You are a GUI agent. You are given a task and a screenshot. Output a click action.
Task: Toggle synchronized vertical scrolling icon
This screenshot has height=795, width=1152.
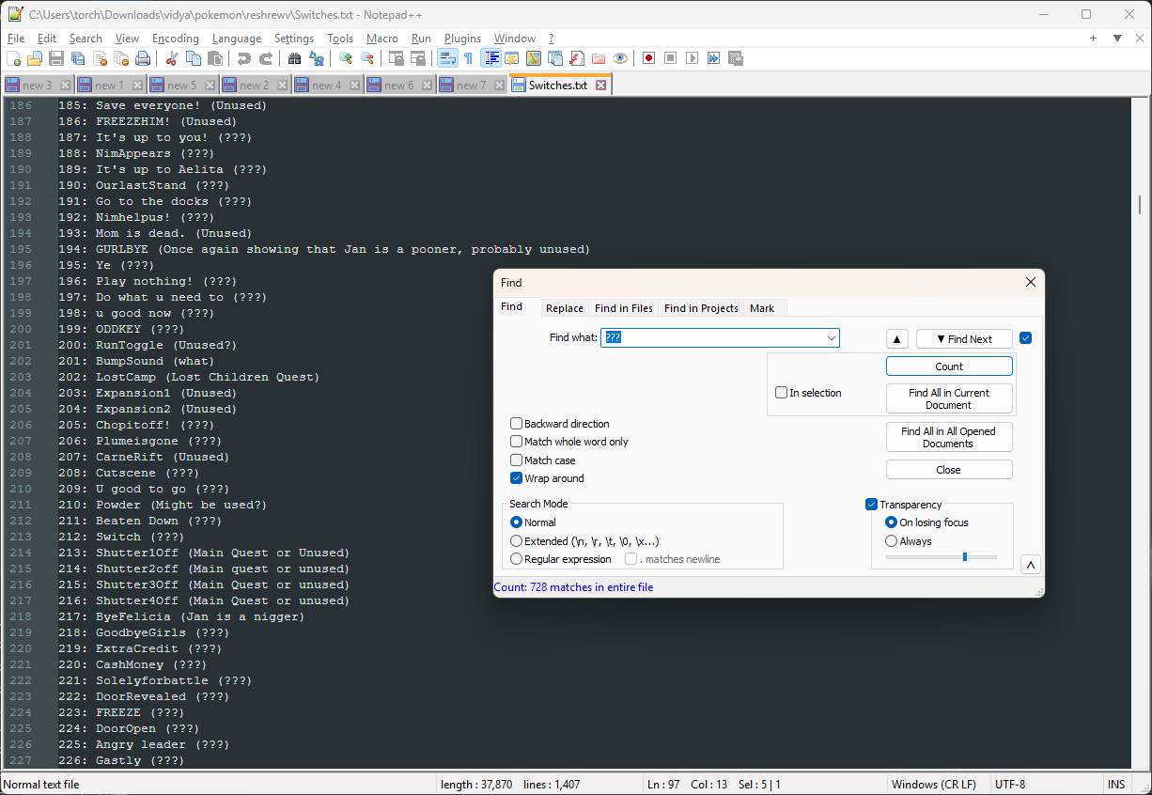point(397,58)
